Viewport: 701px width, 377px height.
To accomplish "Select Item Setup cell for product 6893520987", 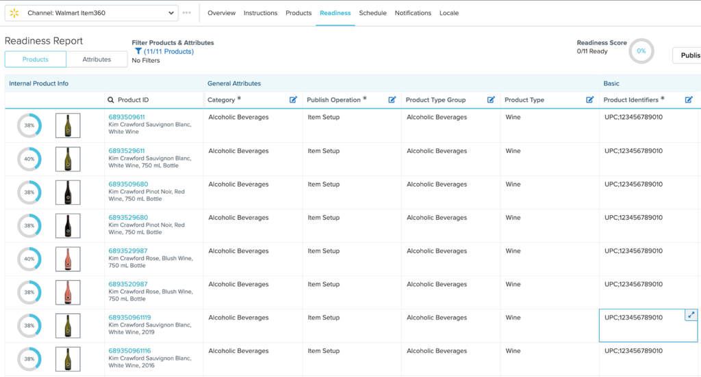I will coord(352,292).
